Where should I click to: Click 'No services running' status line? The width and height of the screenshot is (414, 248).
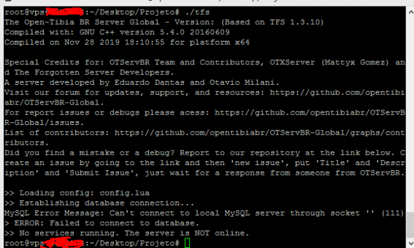(x=127, y=233)
